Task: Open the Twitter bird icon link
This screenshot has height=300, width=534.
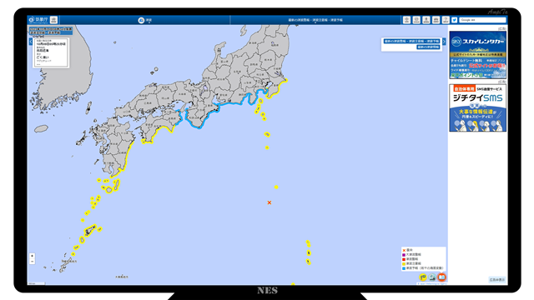Action: [x=454, y=20]
